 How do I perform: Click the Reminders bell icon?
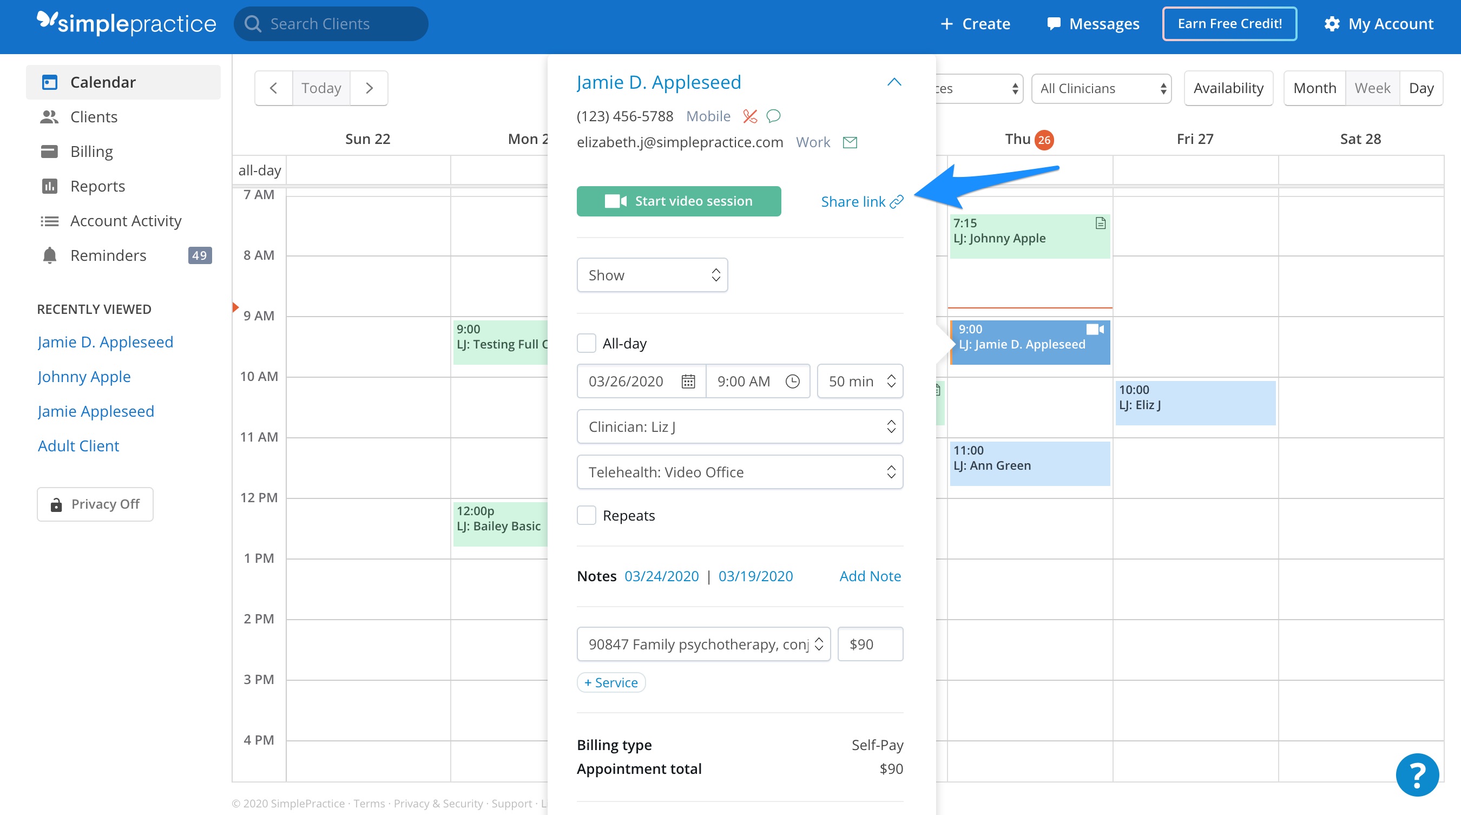point(49,256)
